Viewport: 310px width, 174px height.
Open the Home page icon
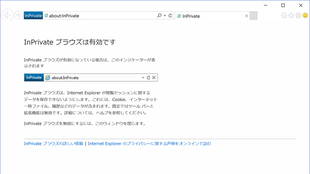(284, 15)
